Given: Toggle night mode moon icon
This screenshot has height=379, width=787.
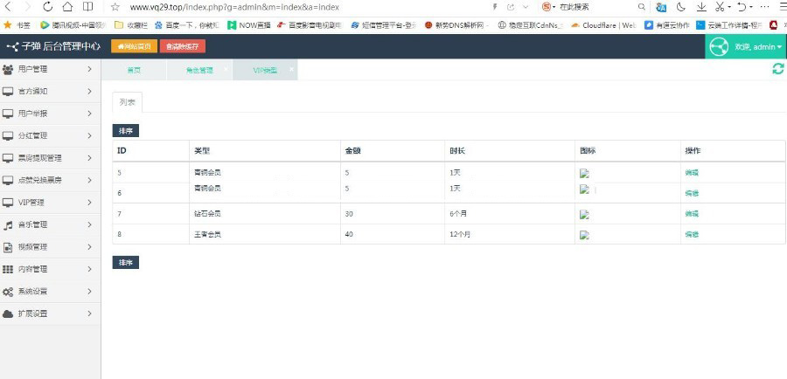Looking at the screenshot, I should click(x=681, y=7).
